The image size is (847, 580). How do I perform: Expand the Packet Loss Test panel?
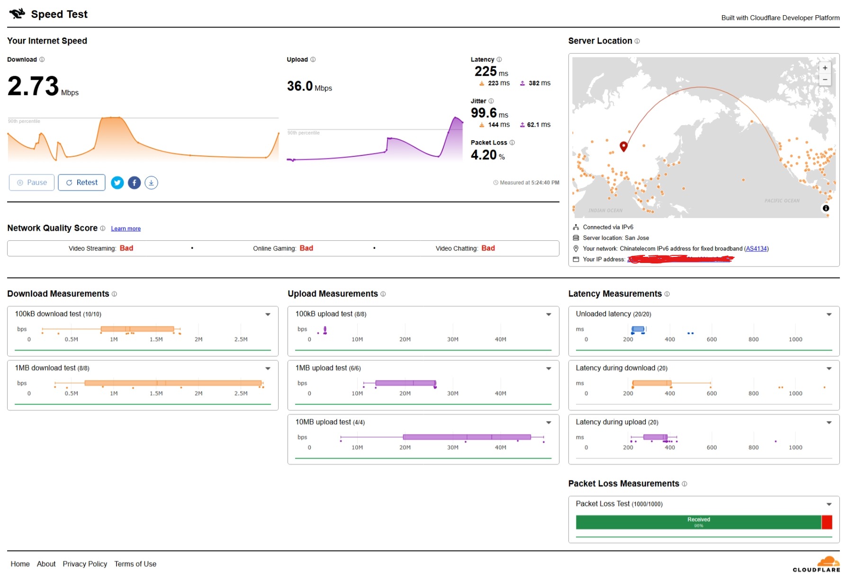click(829, 504)
